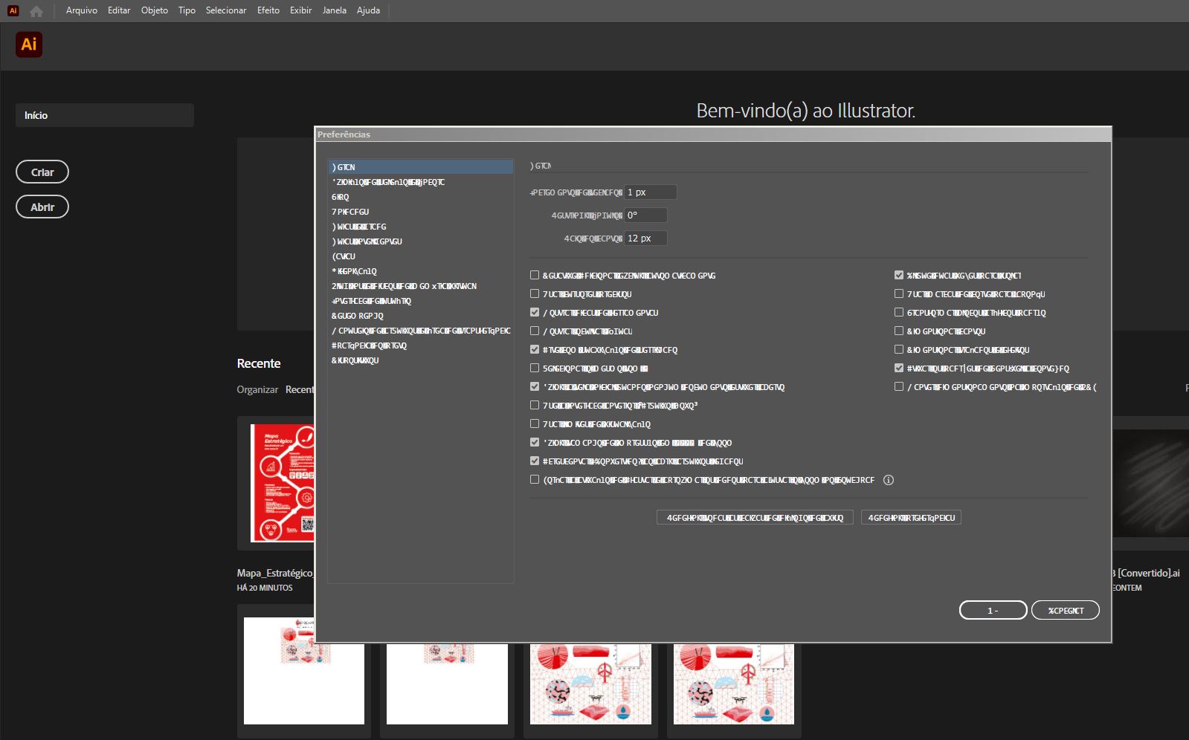Screen dimensions: 1189x740
Task: Toggle the '/QUVTCT QEWNVCT ToIWCU' unchecked checkbox
Action: click(x=535, y=331)
